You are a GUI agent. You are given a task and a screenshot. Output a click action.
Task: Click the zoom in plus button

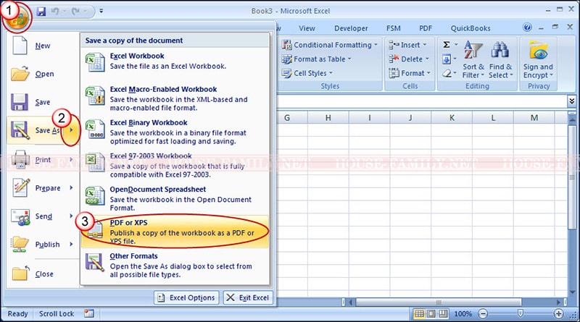coord(558,314)
